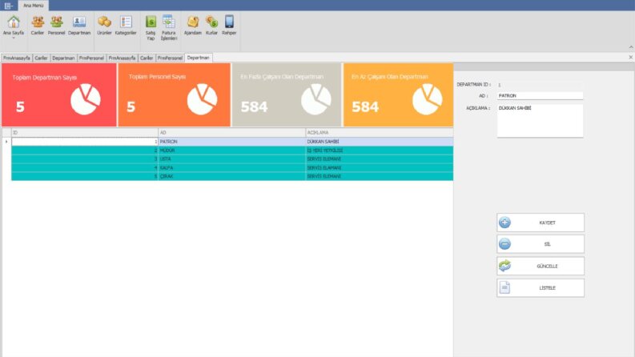Image resolution: width=635 pixels, height=357 pixels.
Task: Click the İŞ YERİ YETKİLİSİ cell
Action: point(379,150)
